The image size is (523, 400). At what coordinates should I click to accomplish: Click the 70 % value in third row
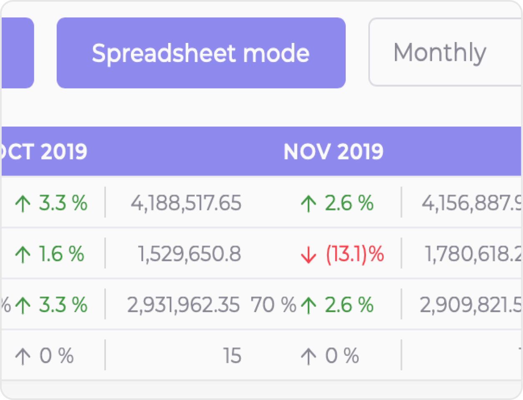click(x=273, y=305)
